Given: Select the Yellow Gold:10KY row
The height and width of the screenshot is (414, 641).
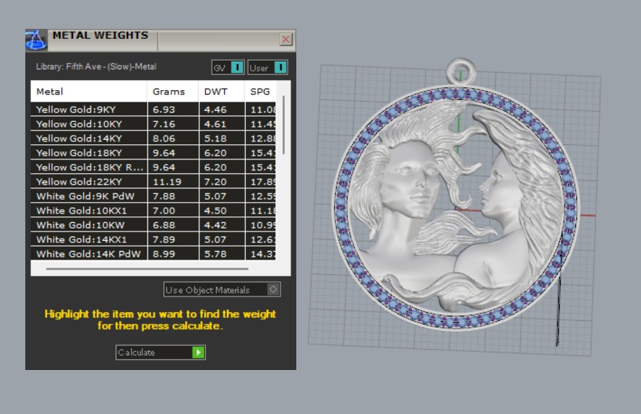Looking at the screenshot, I should point(153,124).
